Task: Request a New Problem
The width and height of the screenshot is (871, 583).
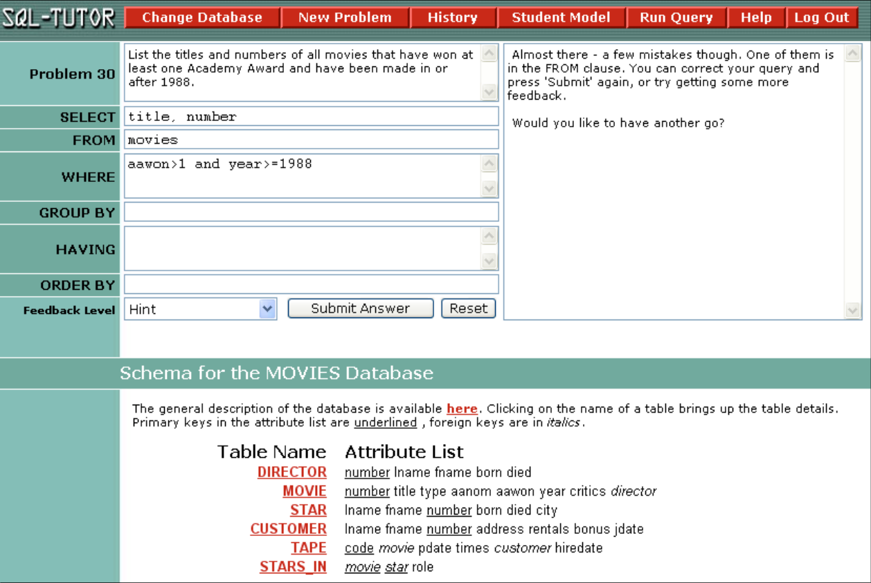Action: pyautogui.click(x=345, y=18)
